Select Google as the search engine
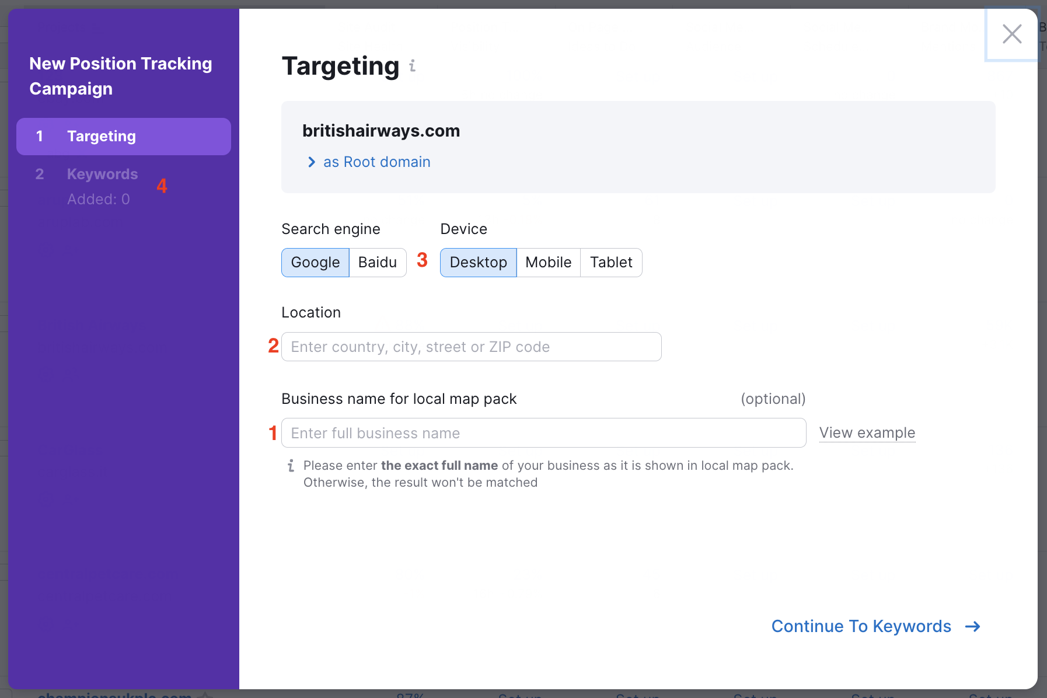 (x=315, y=263)
